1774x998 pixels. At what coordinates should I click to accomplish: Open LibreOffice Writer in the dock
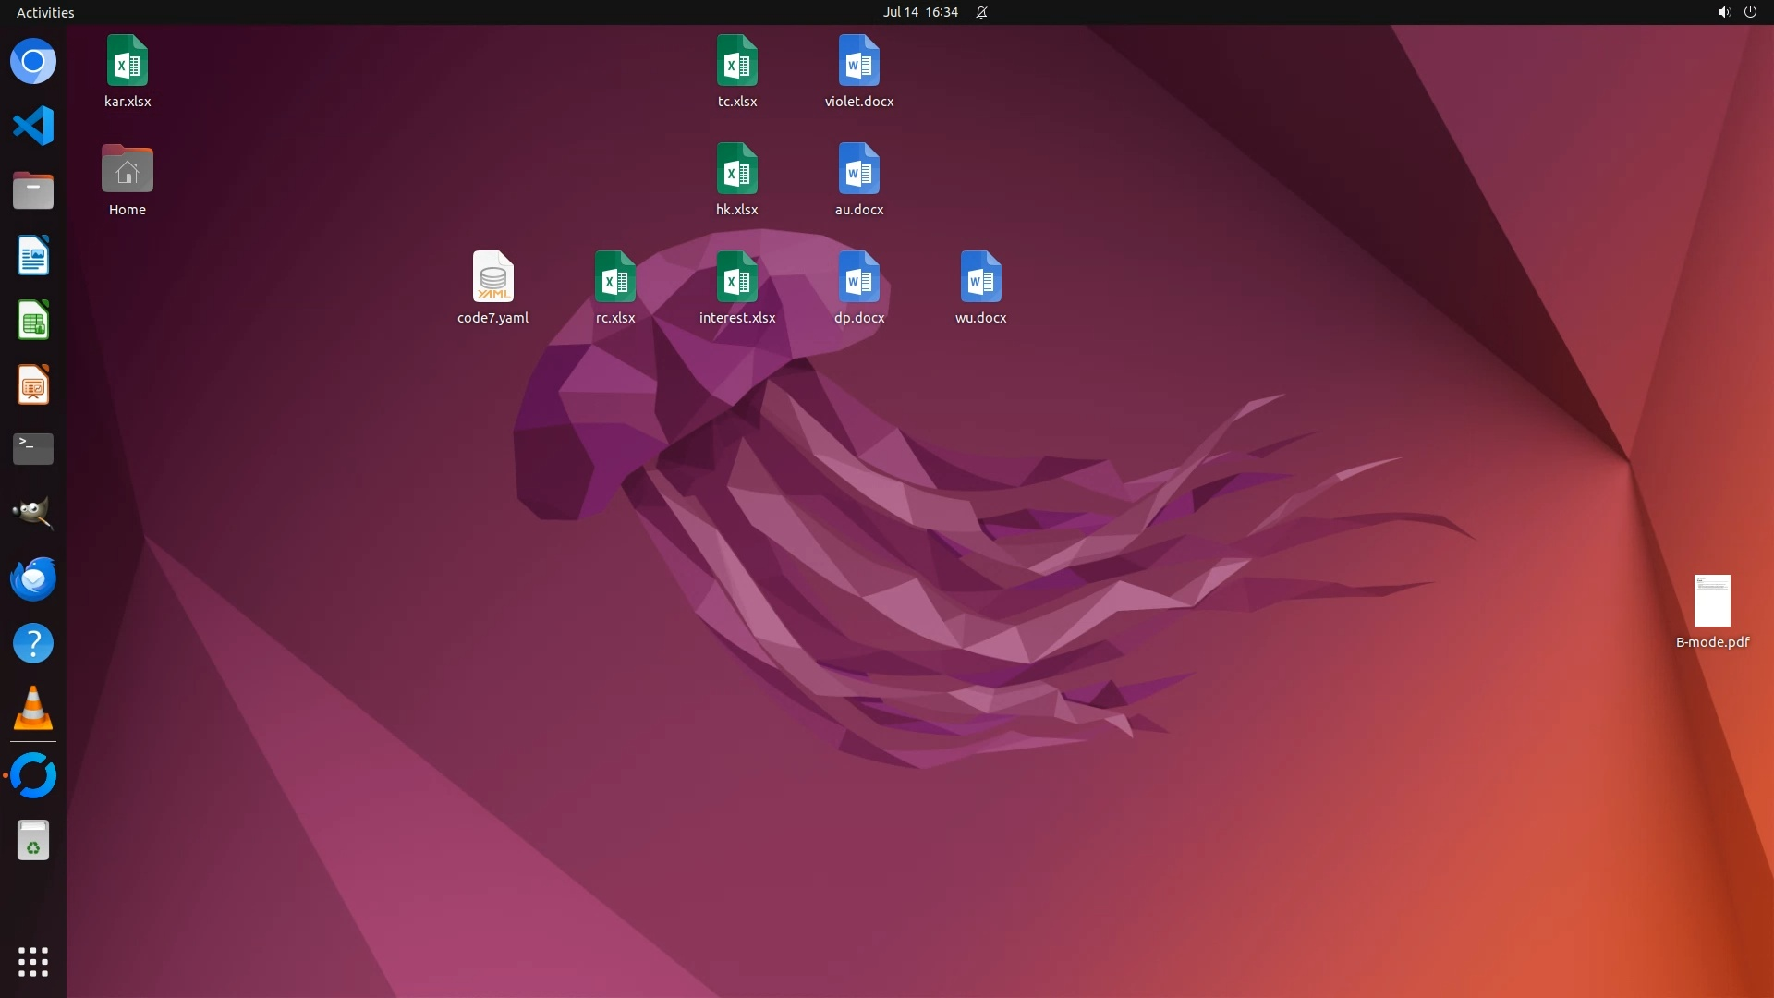[x=33, y=256]
